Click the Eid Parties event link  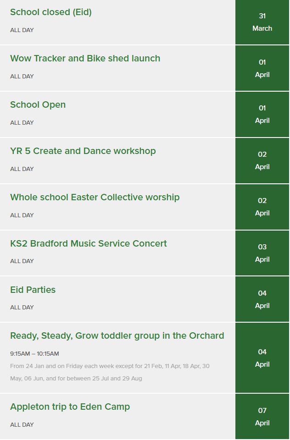tap(33, 290)
